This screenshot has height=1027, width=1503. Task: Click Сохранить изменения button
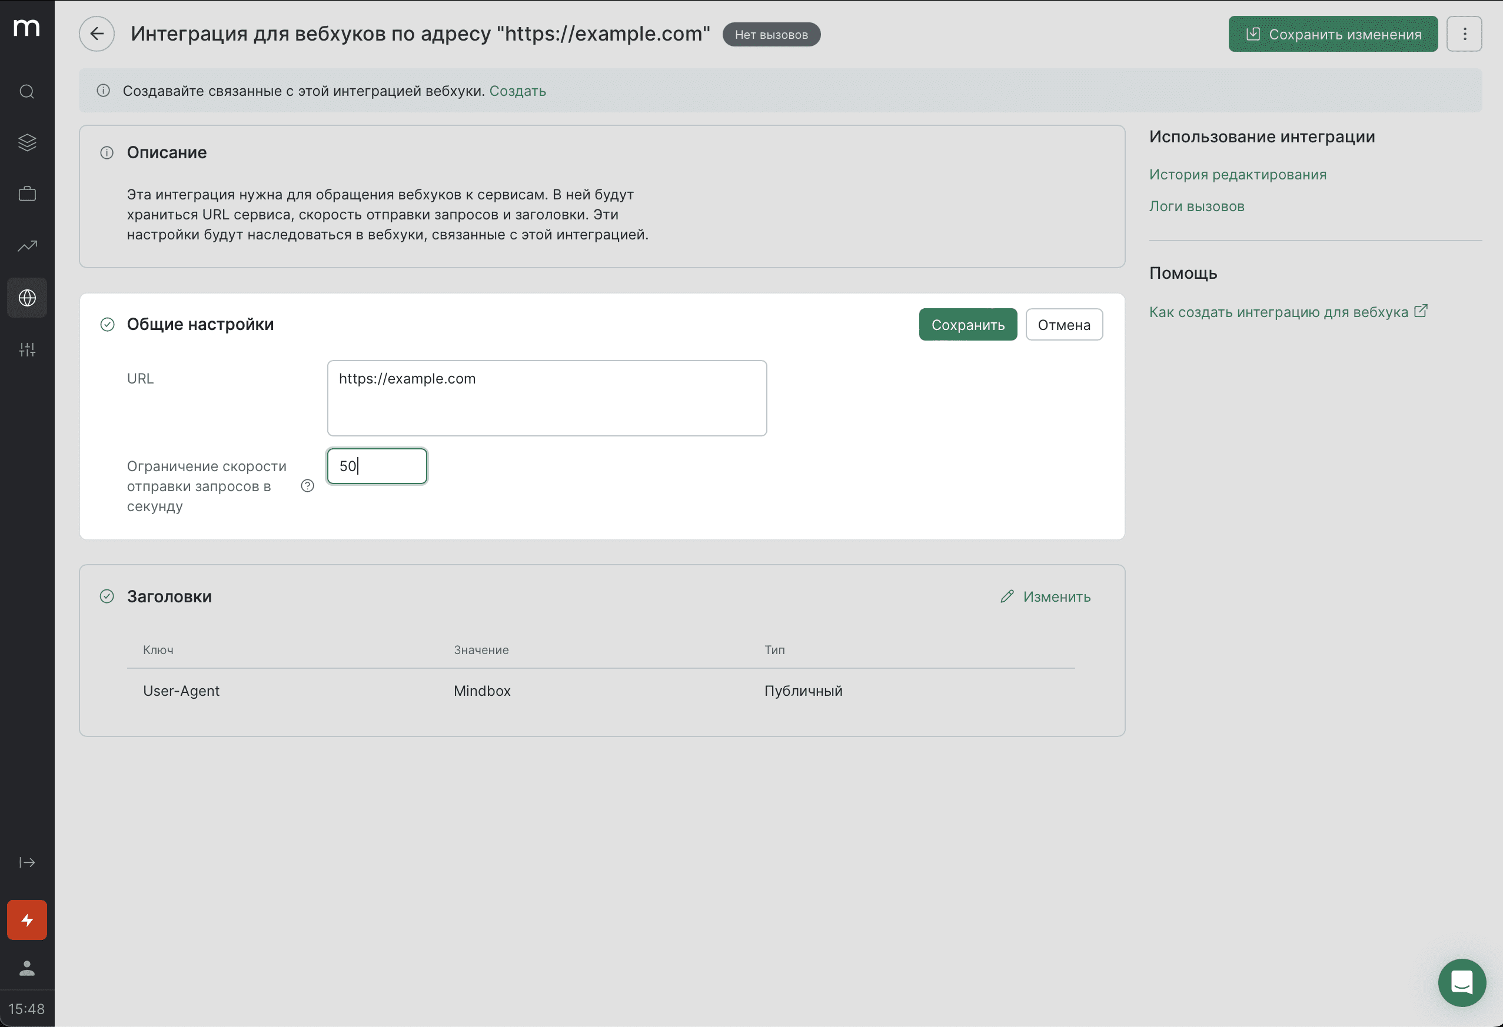[1332, 34]
